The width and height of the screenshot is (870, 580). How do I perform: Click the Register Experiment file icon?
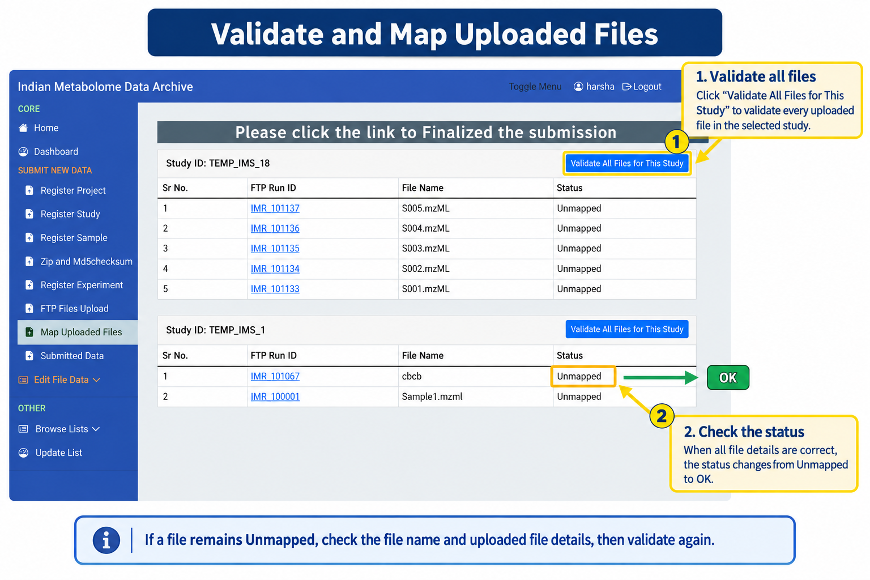[x=29, y=285]
